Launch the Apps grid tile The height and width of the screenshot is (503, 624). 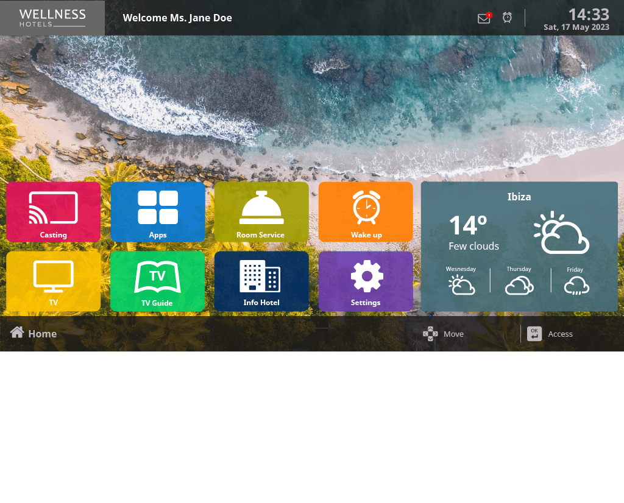[x=158, y=212]
